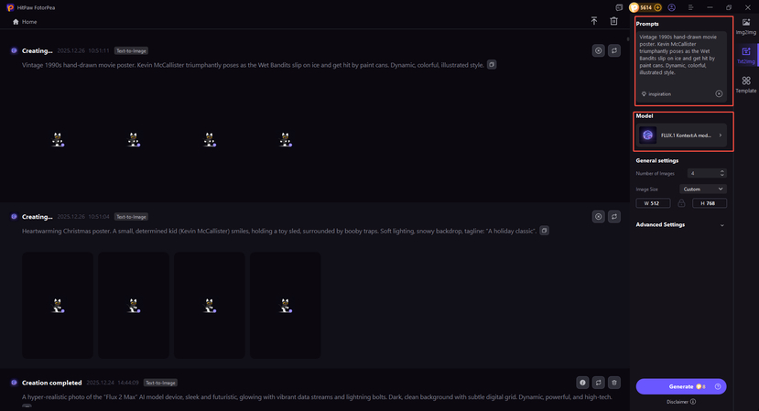Copy the vintage movie poster prompt text
759x411 pixels.
coord(492,65)
